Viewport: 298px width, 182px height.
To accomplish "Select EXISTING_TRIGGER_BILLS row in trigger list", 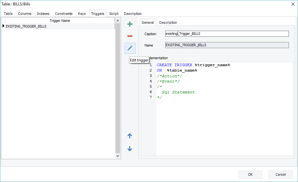I will (x=26, y=26).
